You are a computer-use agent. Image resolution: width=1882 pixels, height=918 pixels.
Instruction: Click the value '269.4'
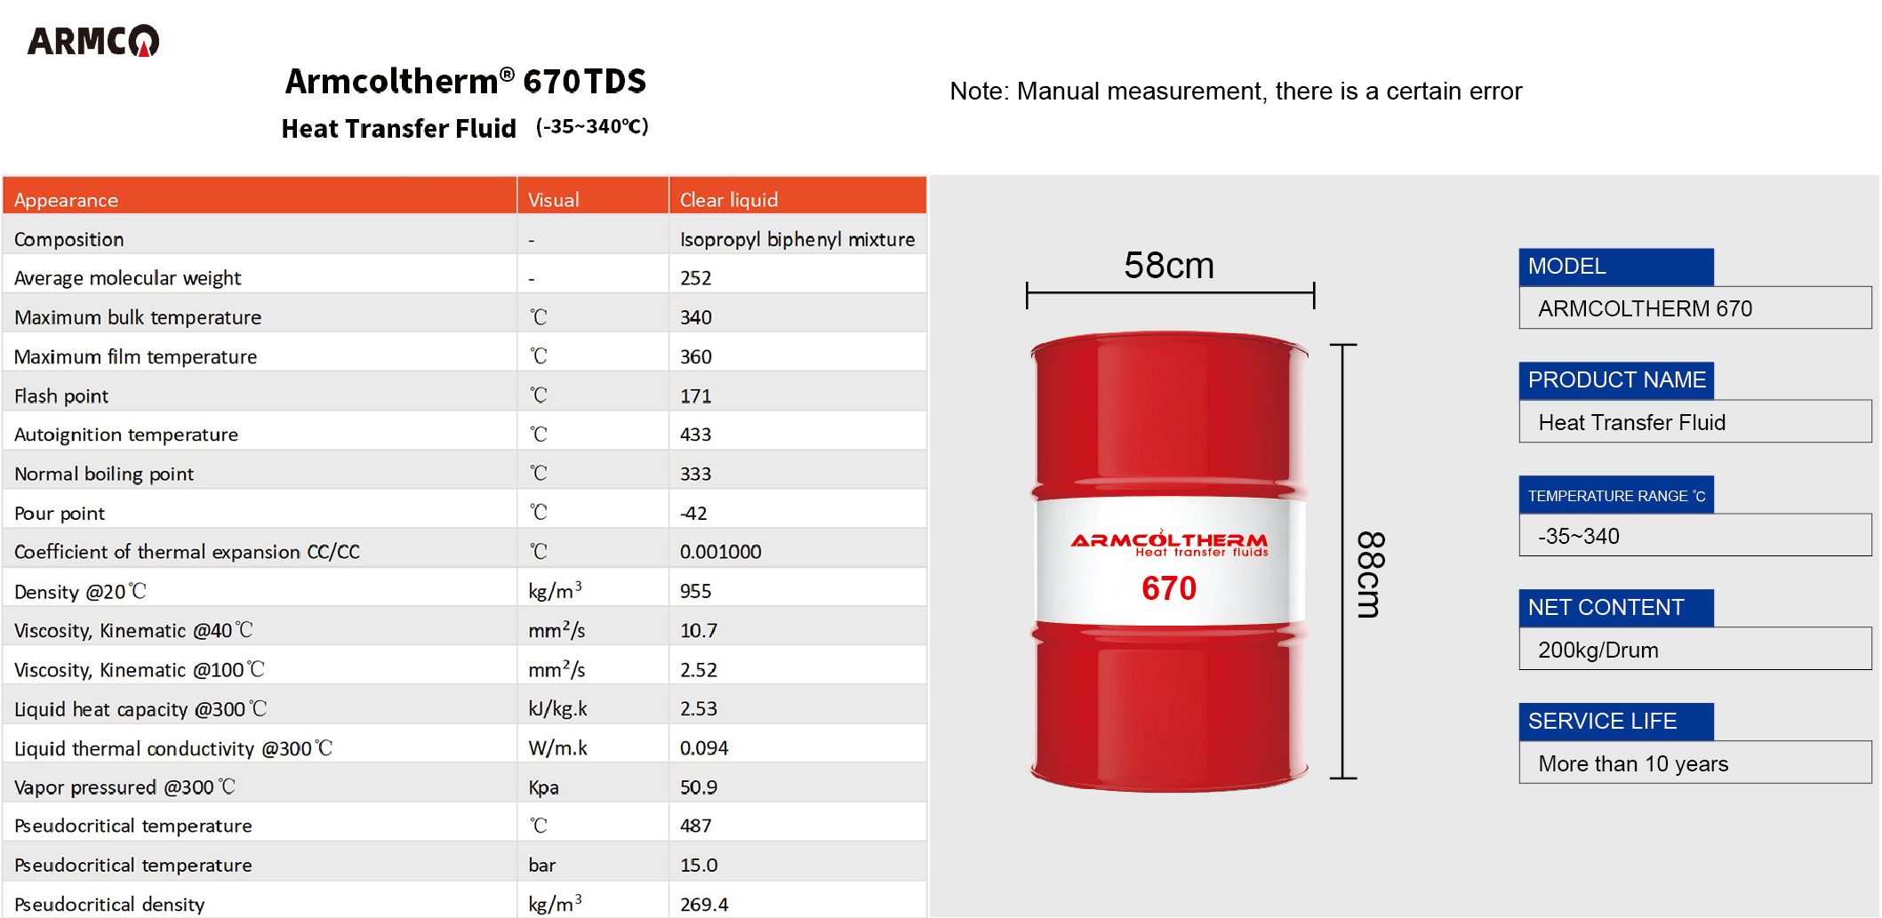[704, 905]
